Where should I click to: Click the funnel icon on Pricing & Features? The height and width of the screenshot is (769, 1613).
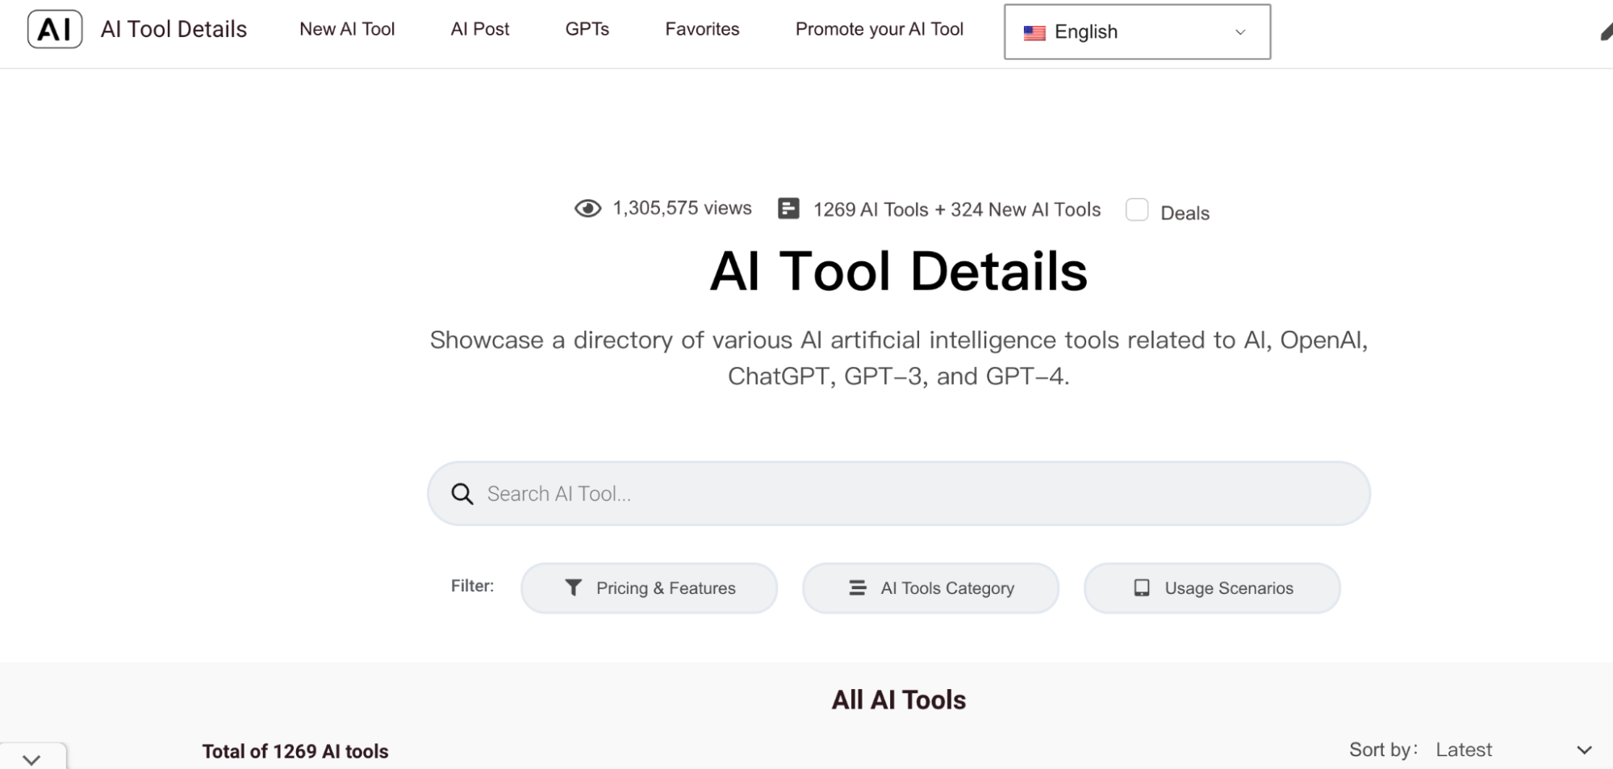574,587
